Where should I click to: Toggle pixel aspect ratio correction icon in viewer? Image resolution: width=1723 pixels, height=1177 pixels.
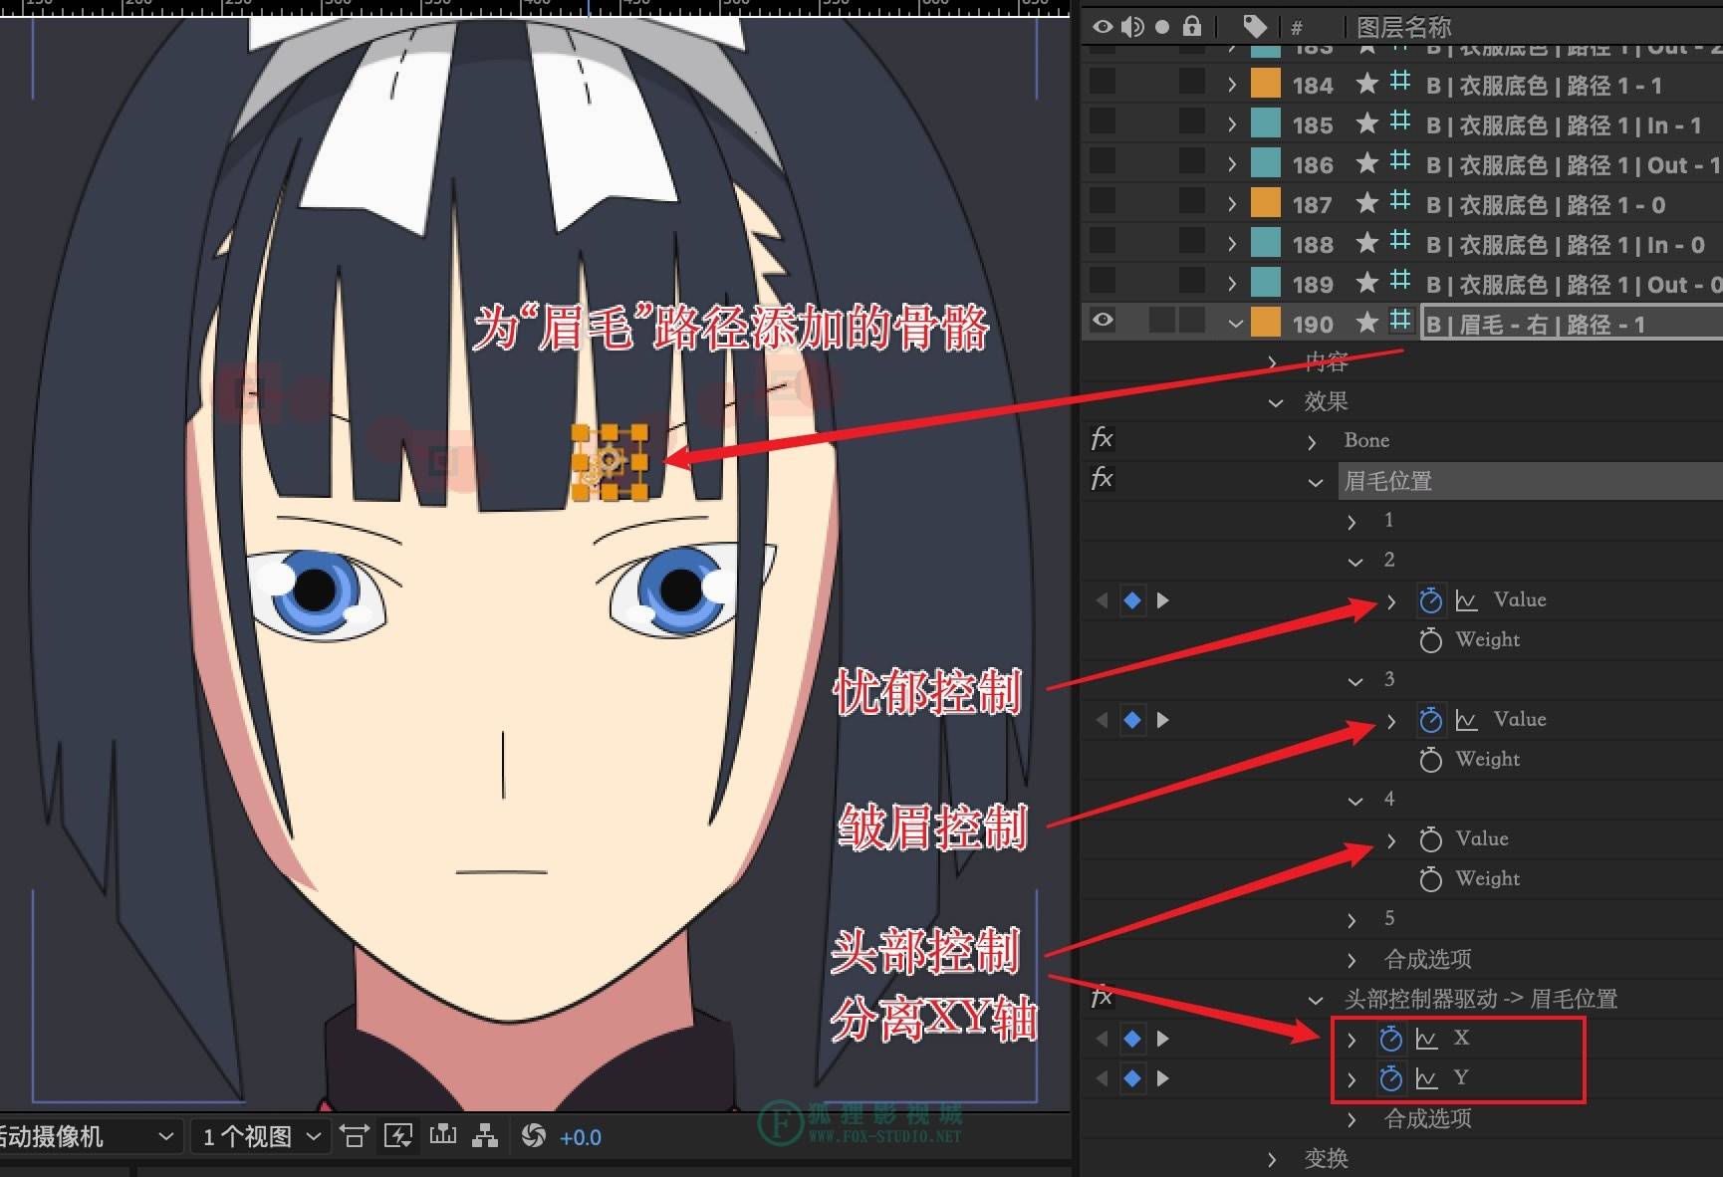point(355,1136)
